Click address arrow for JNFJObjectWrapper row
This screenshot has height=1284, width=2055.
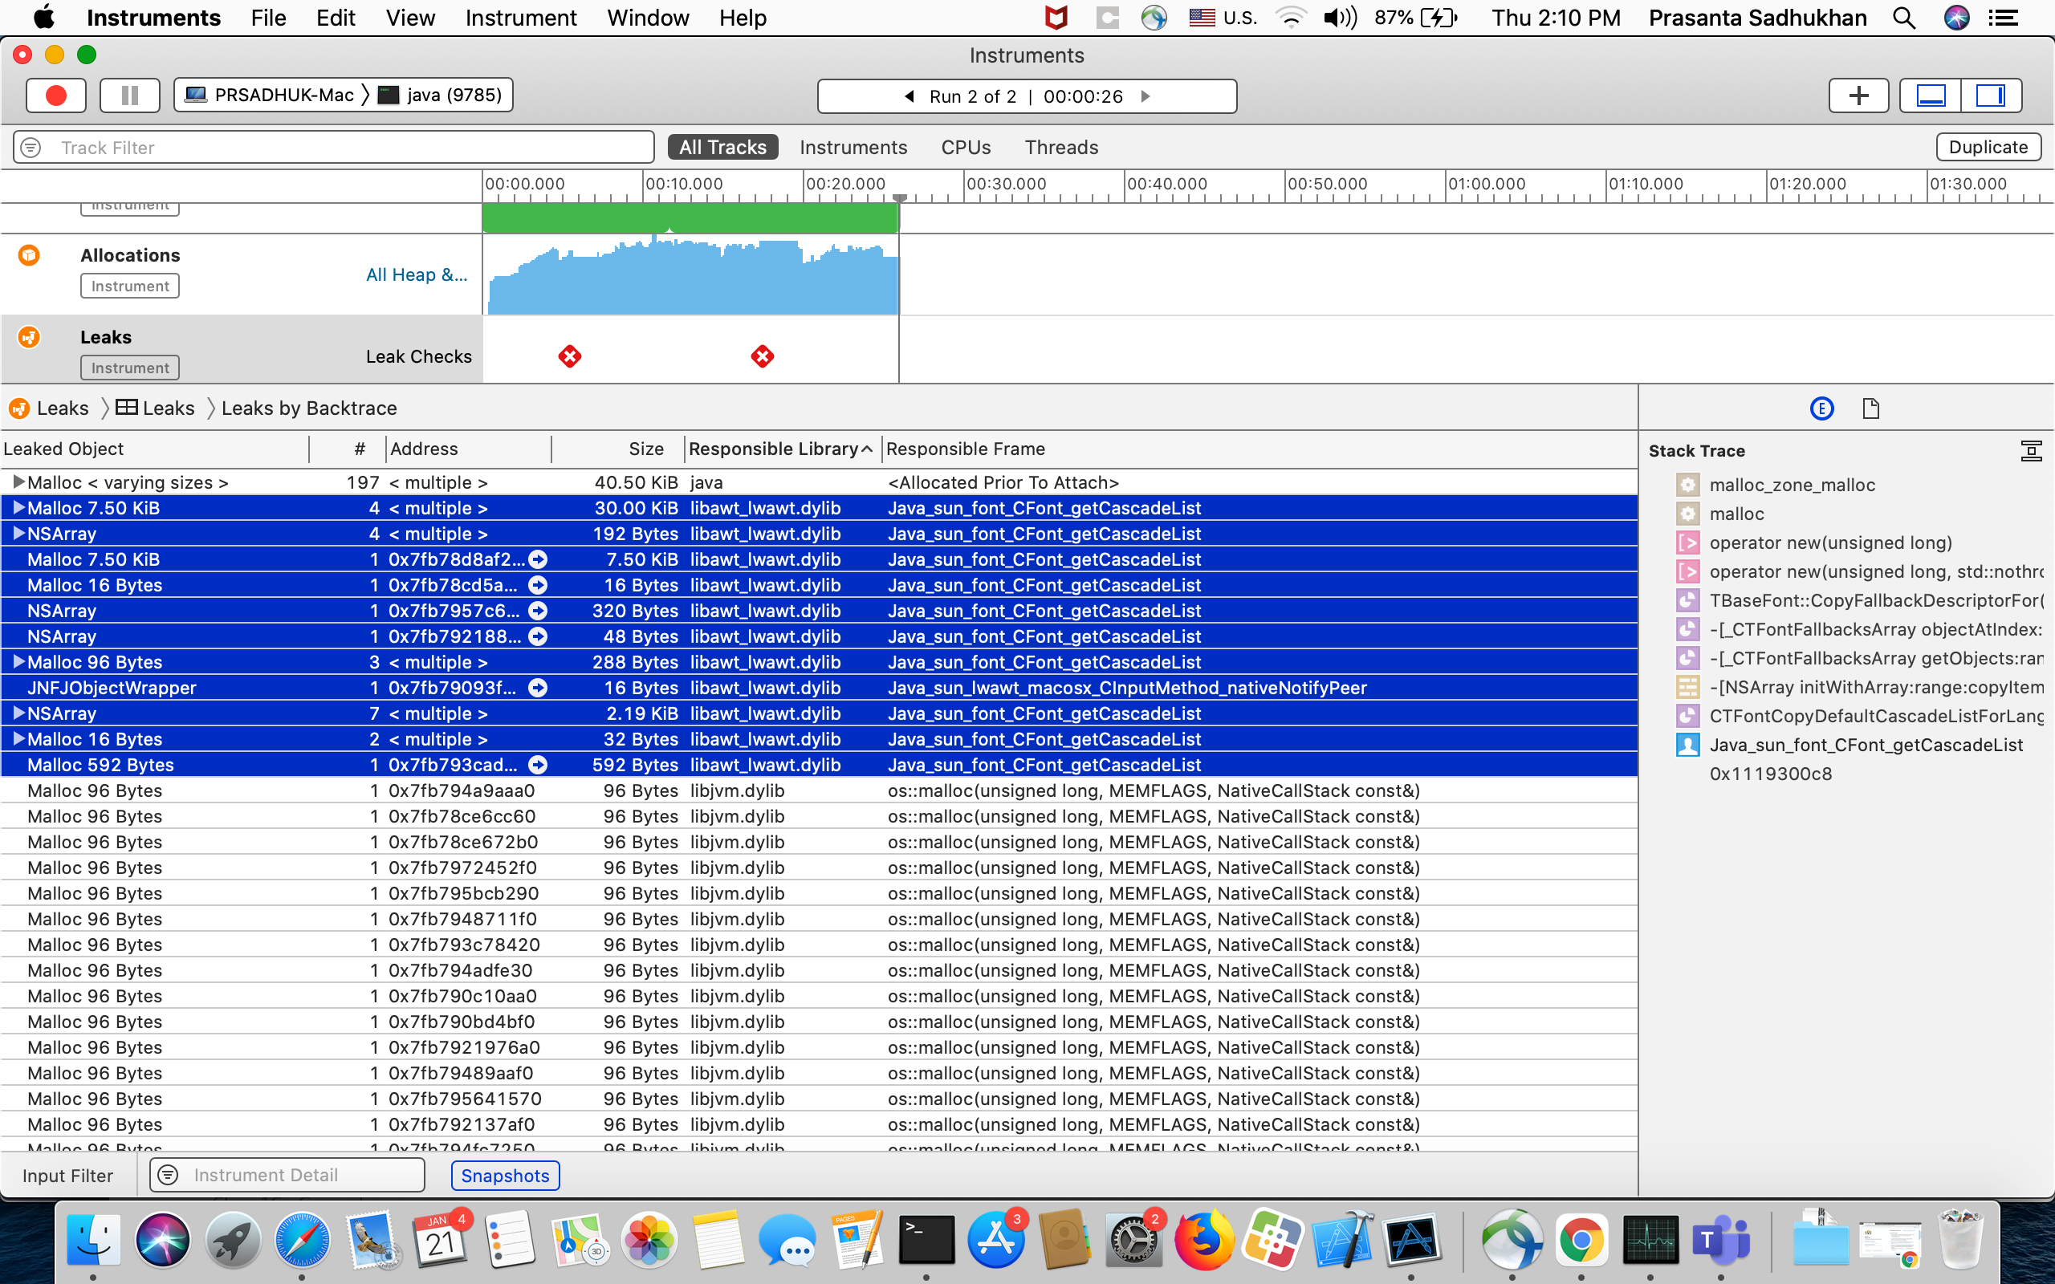538,688
